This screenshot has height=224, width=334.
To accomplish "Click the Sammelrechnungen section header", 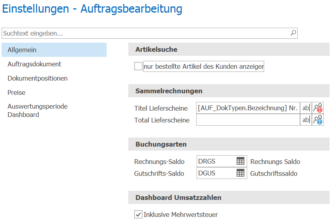I will pyautogui.click(x=229, y=91).
